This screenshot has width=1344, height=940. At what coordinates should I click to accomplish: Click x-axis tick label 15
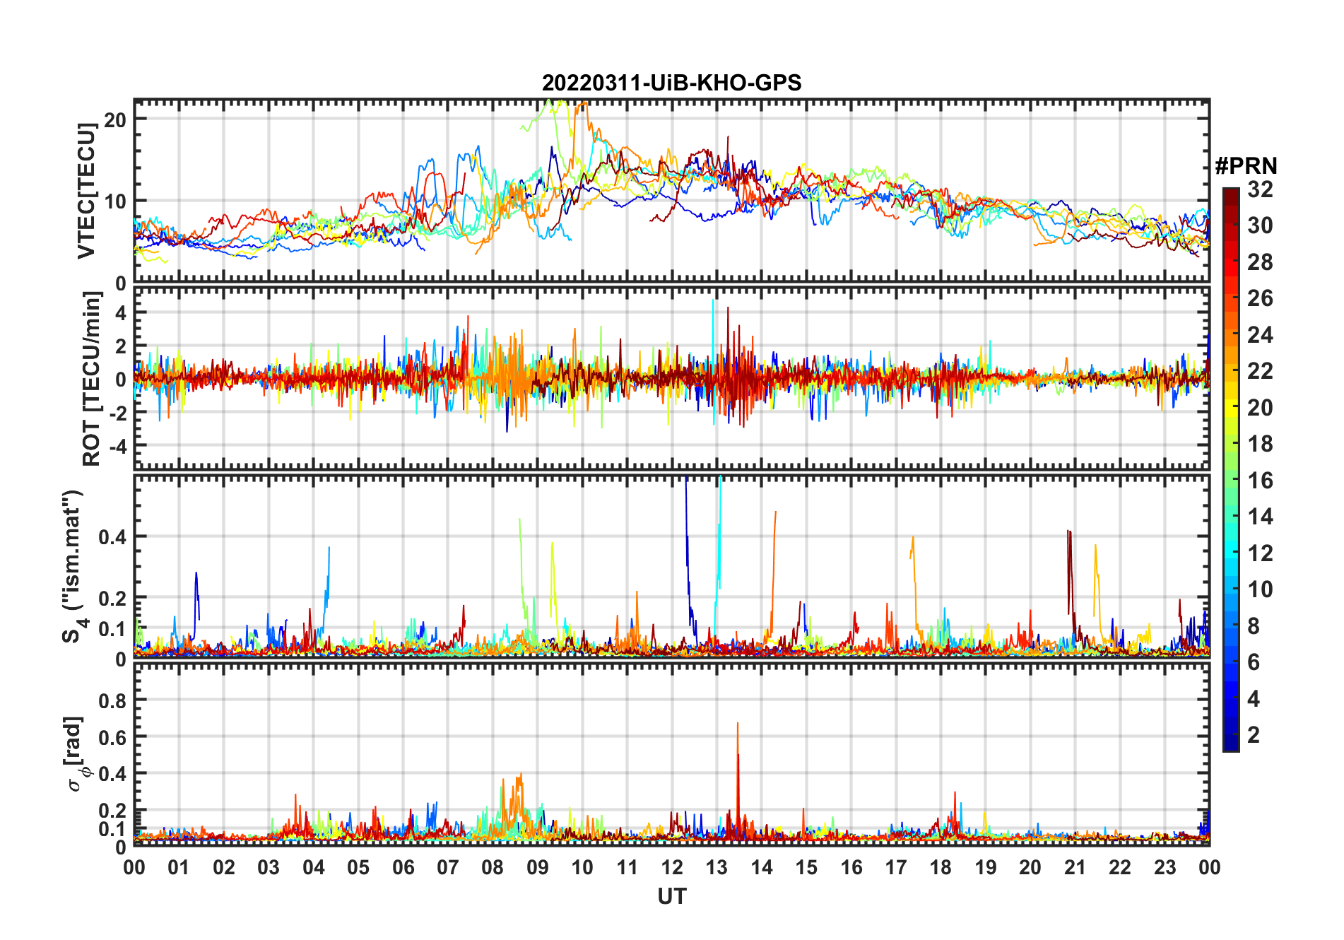[806, 868]
